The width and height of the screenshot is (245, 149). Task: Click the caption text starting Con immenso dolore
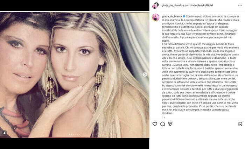click(200, 65)
